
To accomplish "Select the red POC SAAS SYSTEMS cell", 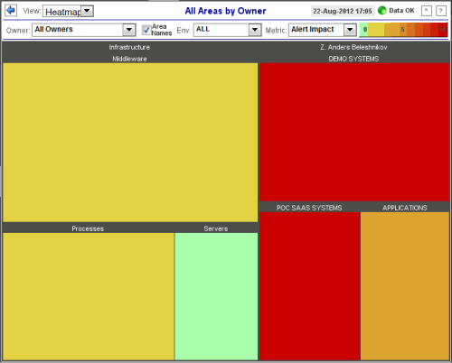I will tap(310, 286).
